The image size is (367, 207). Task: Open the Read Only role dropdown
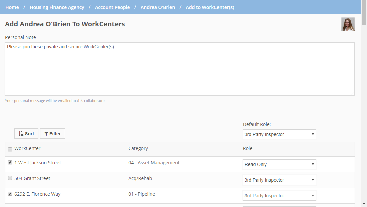pyautogui.click(x=279, y=164)
